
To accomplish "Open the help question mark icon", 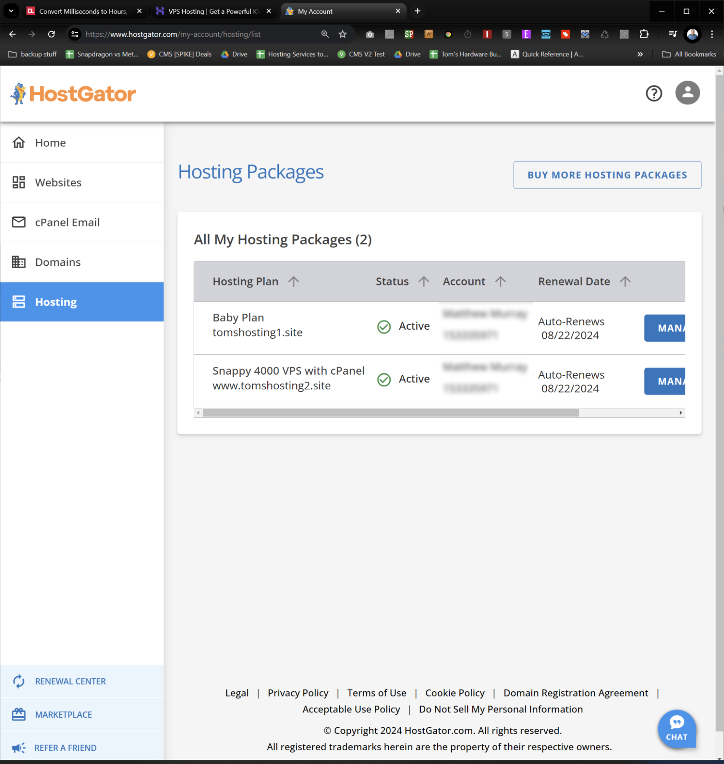I will pos(654,93).
